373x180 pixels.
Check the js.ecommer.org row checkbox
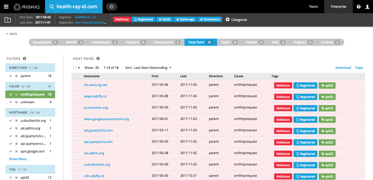tap(75, 108)
